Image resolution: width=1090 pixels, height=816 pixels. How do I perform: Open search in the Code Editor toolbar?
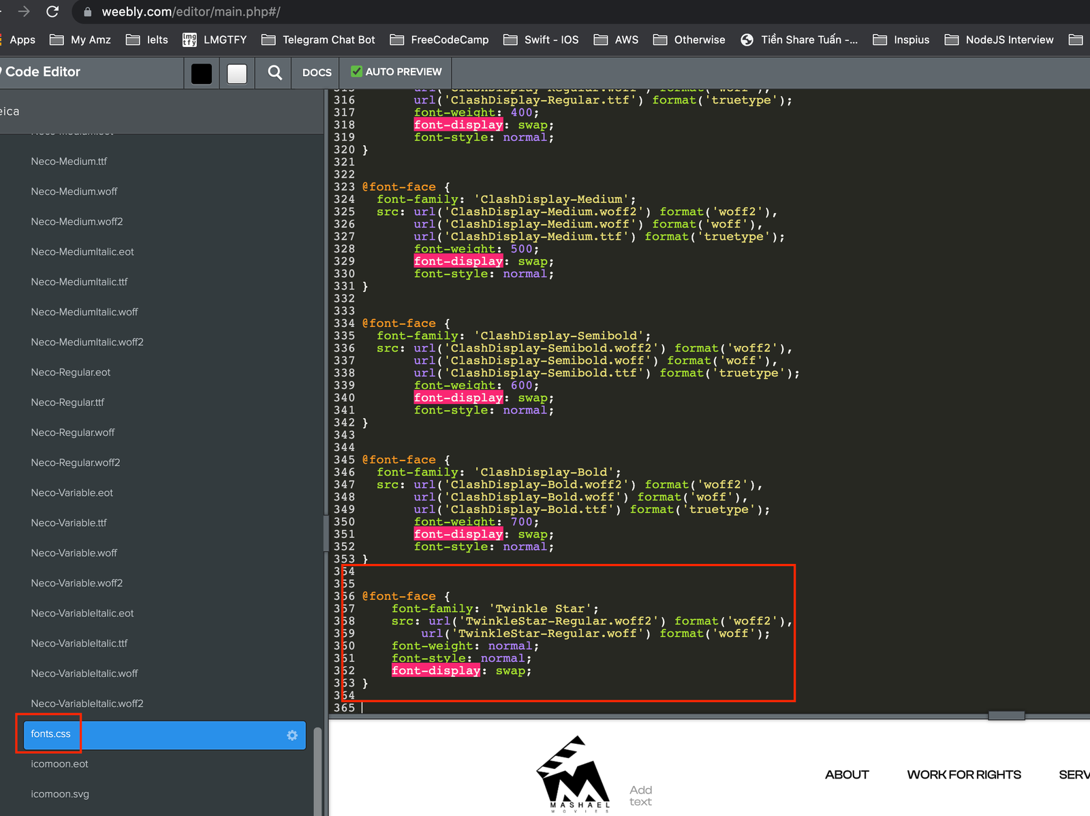tap(273, 72)
